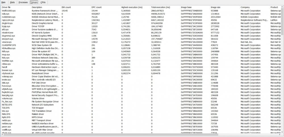Click the Image size column header
The image size is (284, 137).
(225, 7)
